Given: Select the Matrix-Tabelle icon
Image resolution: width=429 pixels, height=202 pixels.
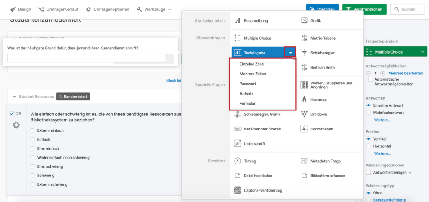Looking at the screenshot, I should tap(305, 38).
